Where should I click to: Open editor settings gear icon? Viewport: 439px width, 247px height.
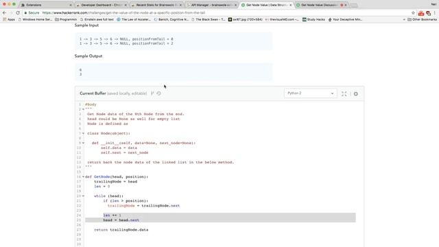(356, 94)
